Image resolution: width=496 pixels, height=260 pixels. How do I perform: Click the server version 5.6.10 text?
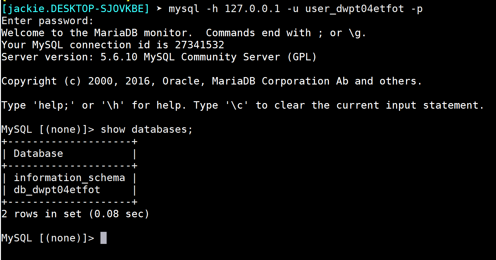[x=119, y=57]
